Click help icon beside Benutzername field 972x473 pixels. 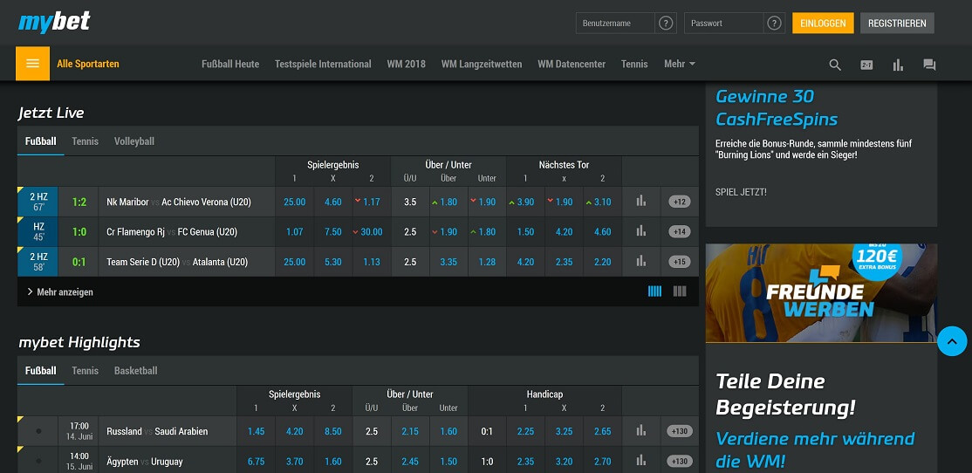click(x=667, y=24)
